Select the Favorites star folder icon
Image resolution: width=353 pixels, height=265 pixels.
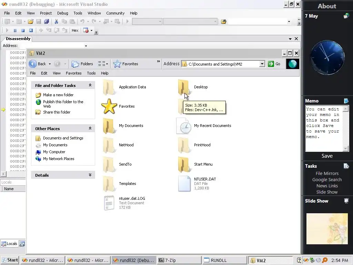[109, 106]
